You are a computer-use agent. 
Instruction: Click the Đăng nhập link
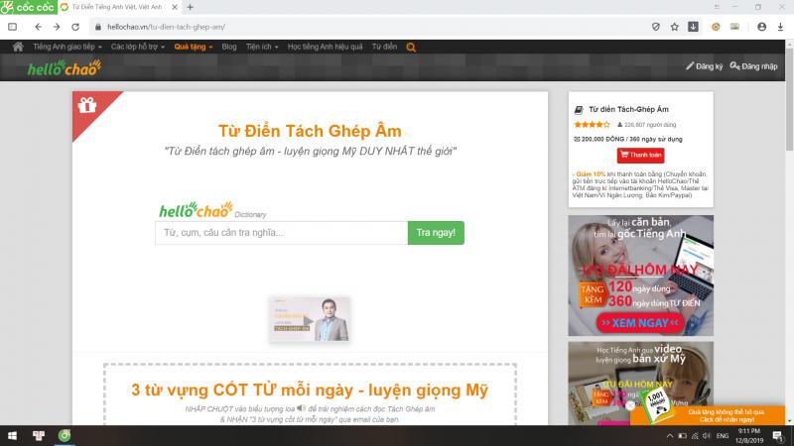coord(753,66)
